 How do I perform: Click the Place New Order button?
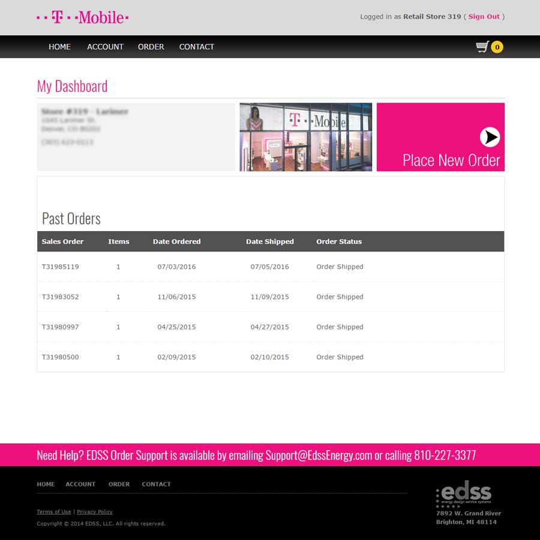pyautogui.click(x=440, y=137)
